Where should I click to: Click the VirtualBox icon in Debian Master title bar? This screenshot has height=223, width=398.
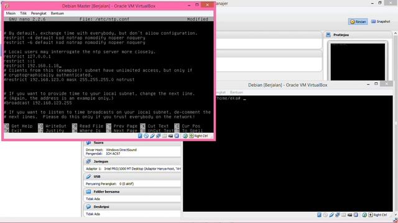click(7, 6)
